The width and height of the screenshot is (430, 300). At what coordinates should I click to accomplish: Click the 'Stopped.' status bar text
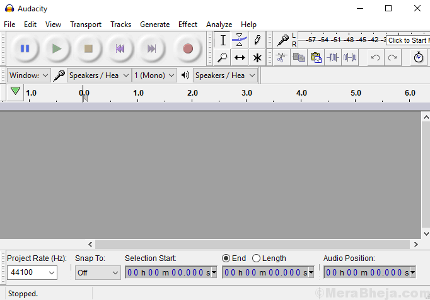(23, 294)
